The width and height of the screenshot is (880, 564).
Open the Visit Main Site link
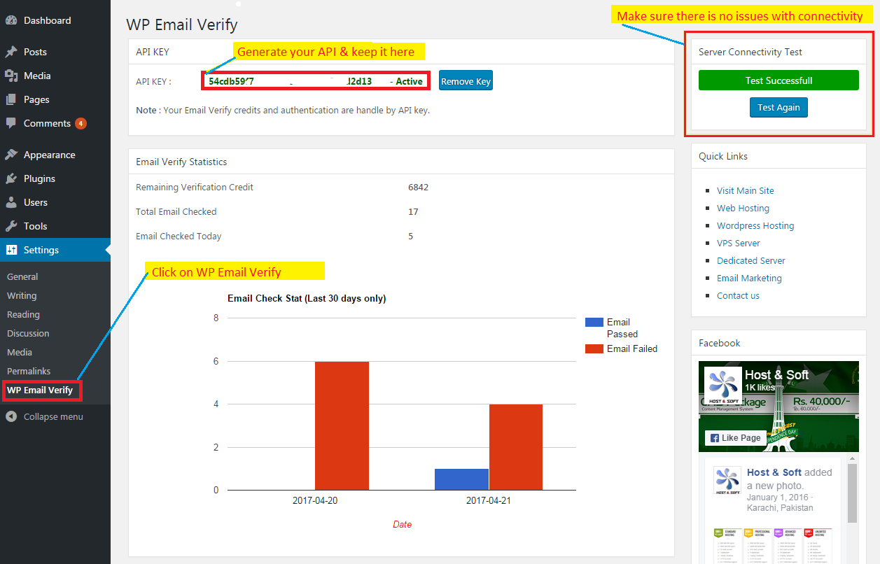point(745,190)
